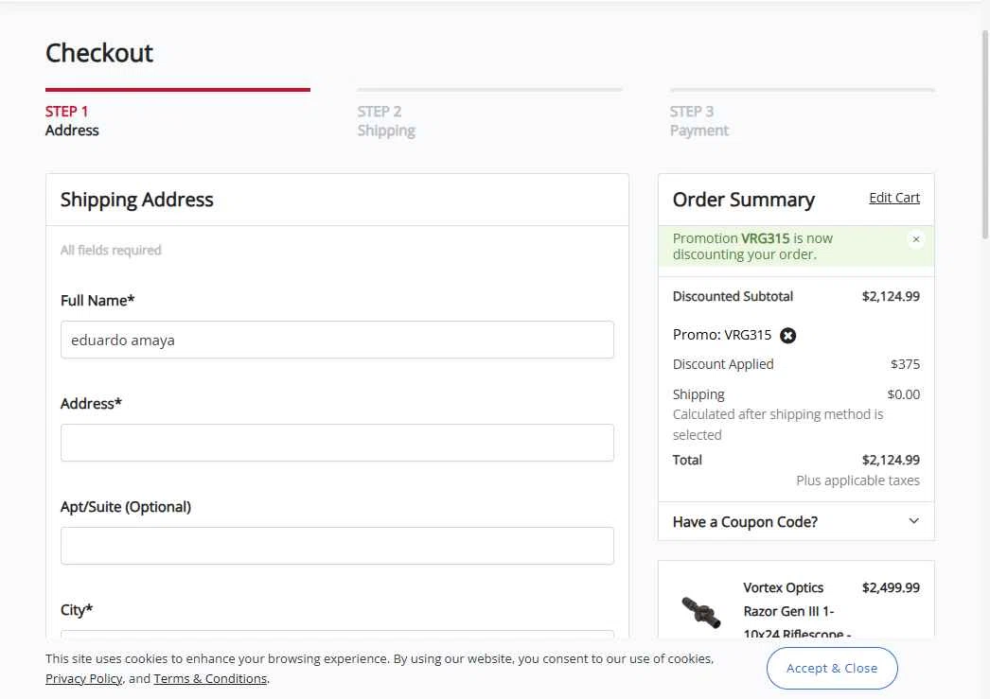Click the Checkout page heading

pos(99,53)
